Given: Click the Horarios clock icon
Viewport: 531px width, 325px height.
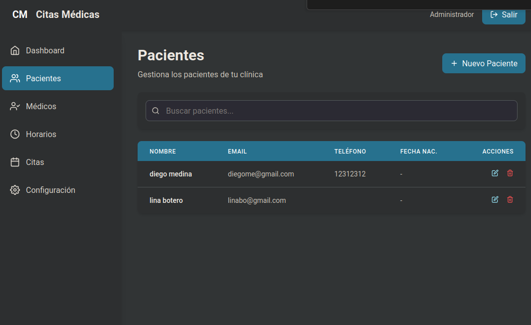Looking at the screenshot, I should click(x=15, y=134).
